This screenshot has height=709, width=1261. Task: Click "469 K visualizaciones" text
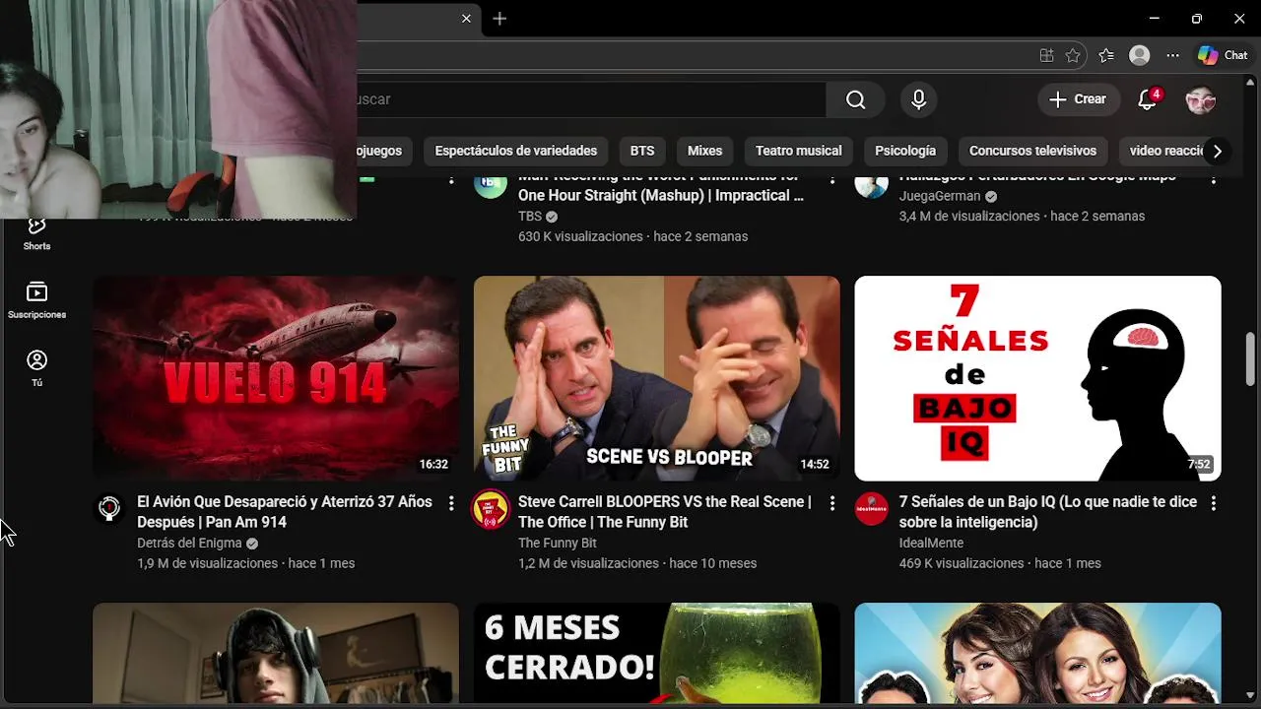click(x=962, y=563)
